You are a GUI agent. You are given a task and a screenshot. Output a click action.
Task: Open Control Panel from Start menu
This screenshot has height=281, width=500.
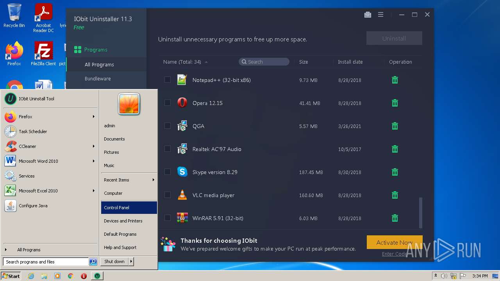pyautogui.click(x=129, y=208)
